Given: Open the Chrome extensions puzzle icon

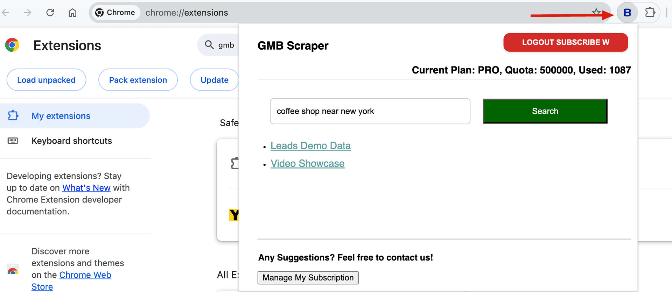Looking at the screenshot, I should 650,12.
